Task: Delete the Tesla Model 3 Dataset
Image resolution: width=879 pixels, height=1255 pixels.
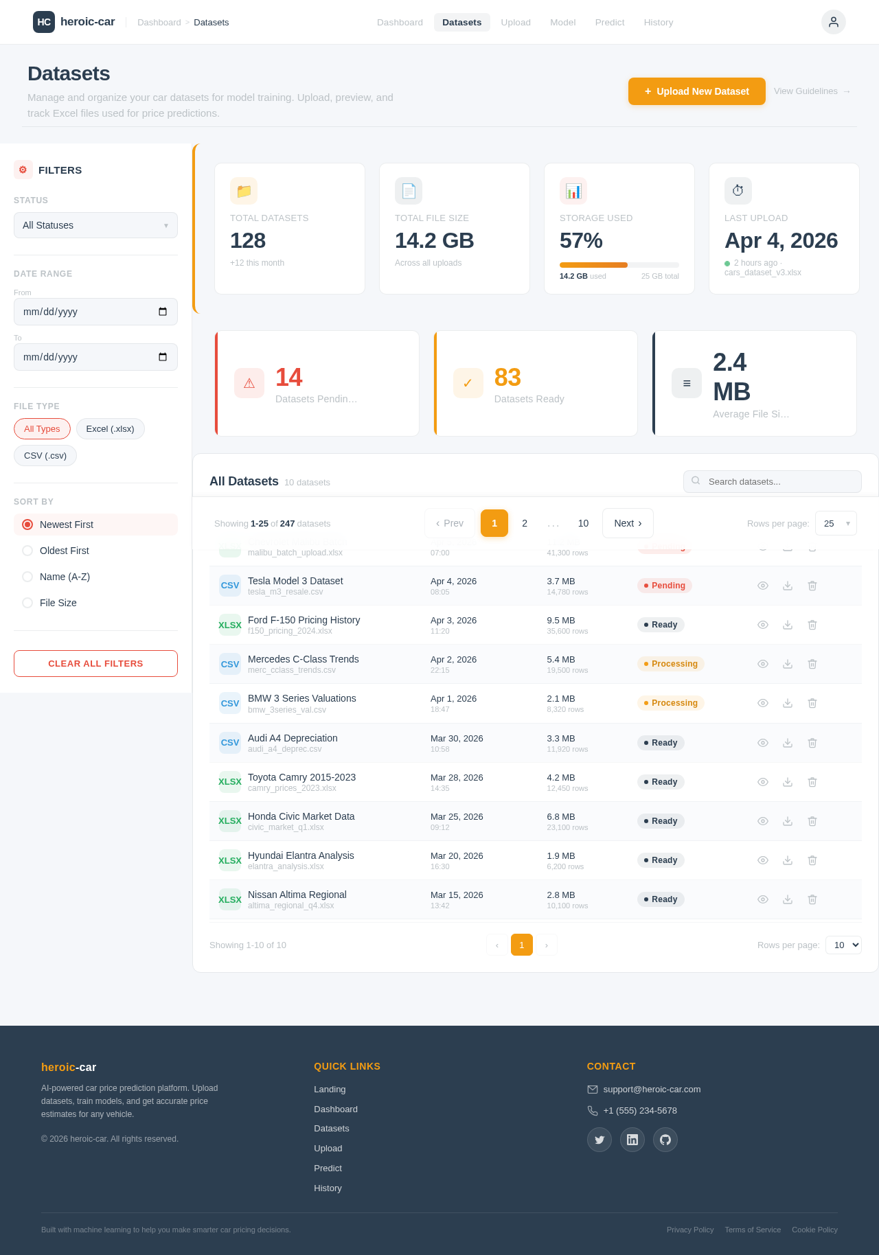Action: (812, 586)
